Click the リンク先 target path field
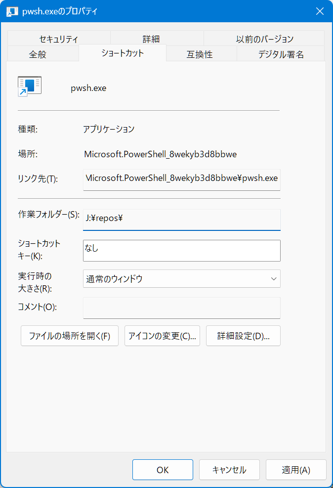 point(181,178)
